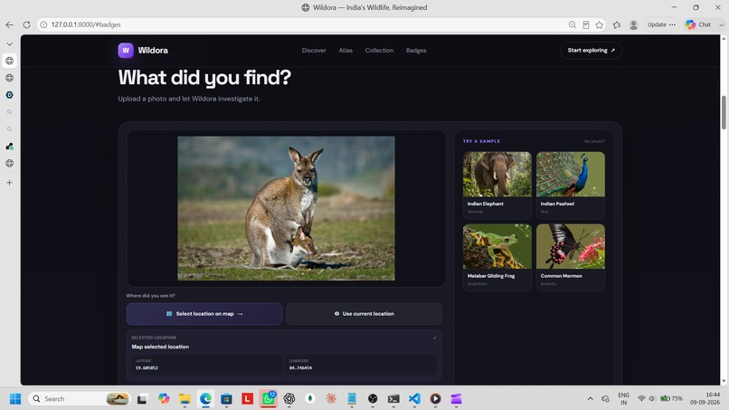729x410 pixels.
Task: Click the TRY A SAMPLE heading
Action: [x=481, y=141]
